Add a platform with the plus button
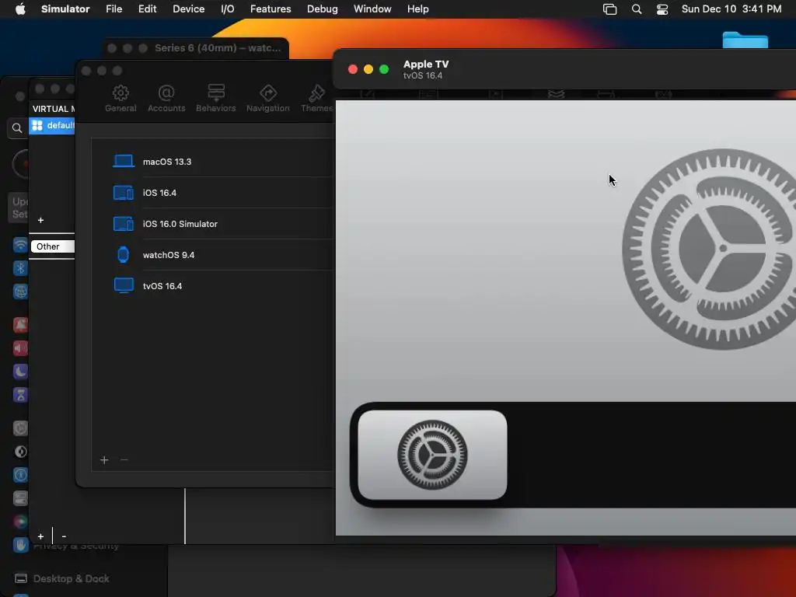 104,460
